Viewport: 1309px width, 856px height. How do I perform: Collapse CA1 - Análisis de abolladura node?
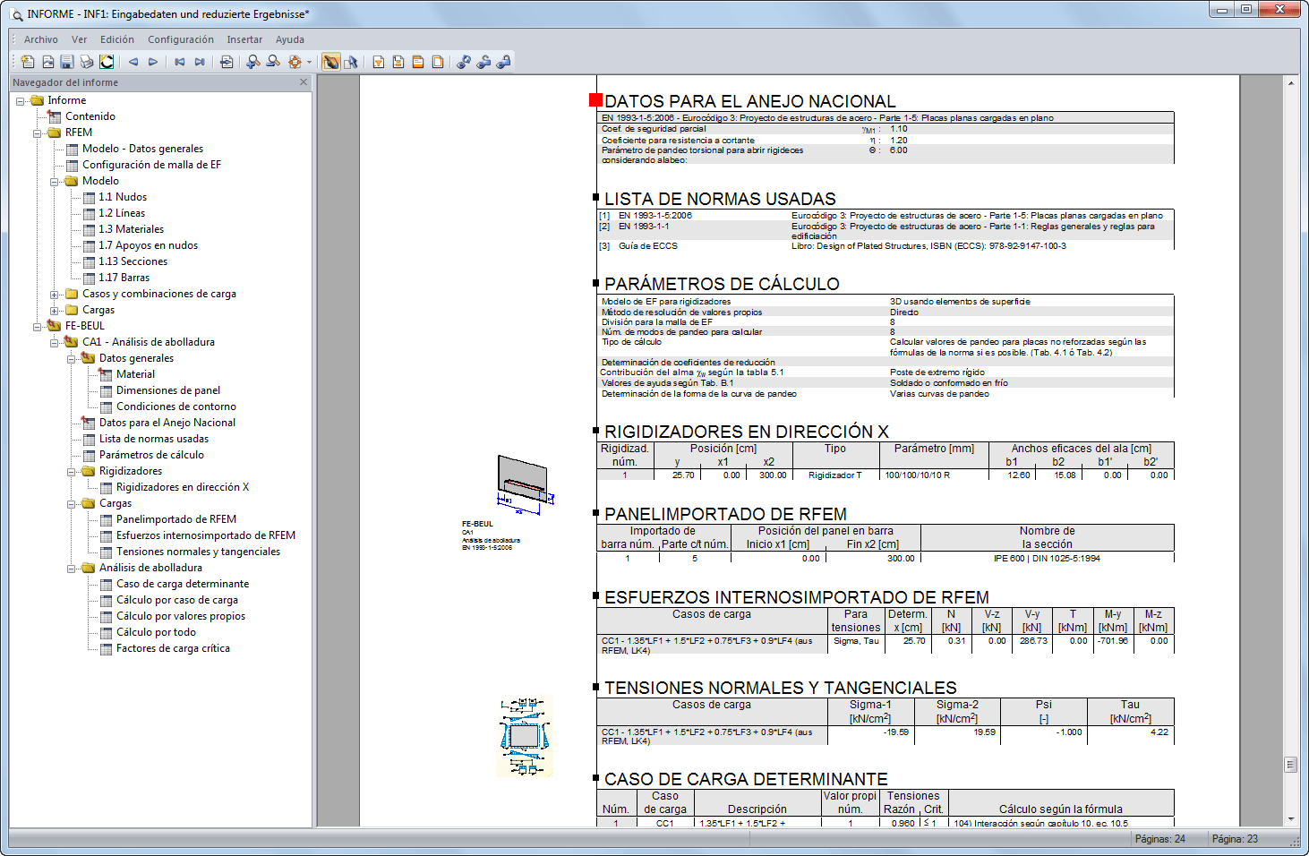coord(55,343)
